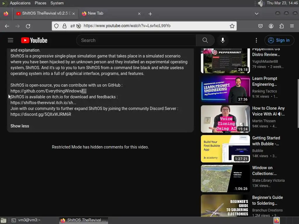The width and height of the screenshot is (299, 224).
Task: Bookmark this page with star icon
Action: 232,26
